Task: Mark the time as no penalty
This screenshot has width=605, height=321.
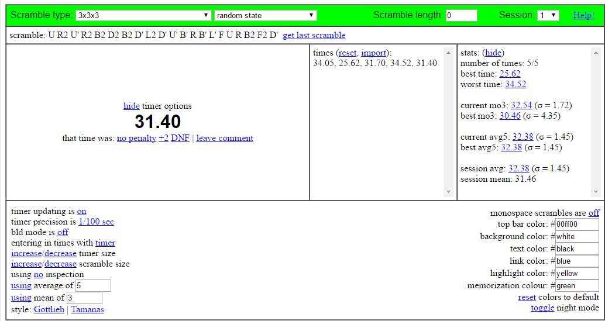Action: (x=136, y=139)
